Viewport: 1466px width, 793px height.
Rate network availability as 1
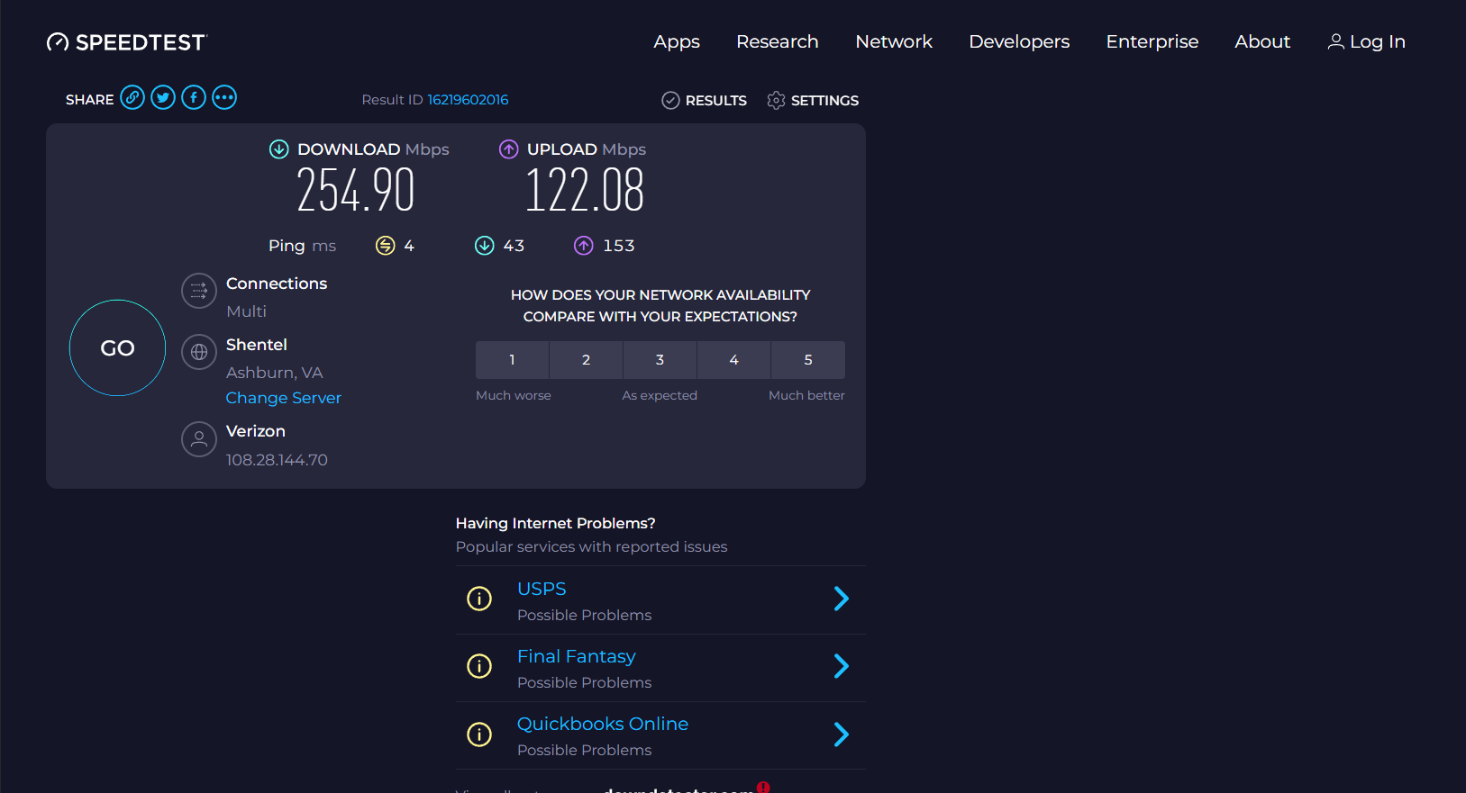[512, 360]
